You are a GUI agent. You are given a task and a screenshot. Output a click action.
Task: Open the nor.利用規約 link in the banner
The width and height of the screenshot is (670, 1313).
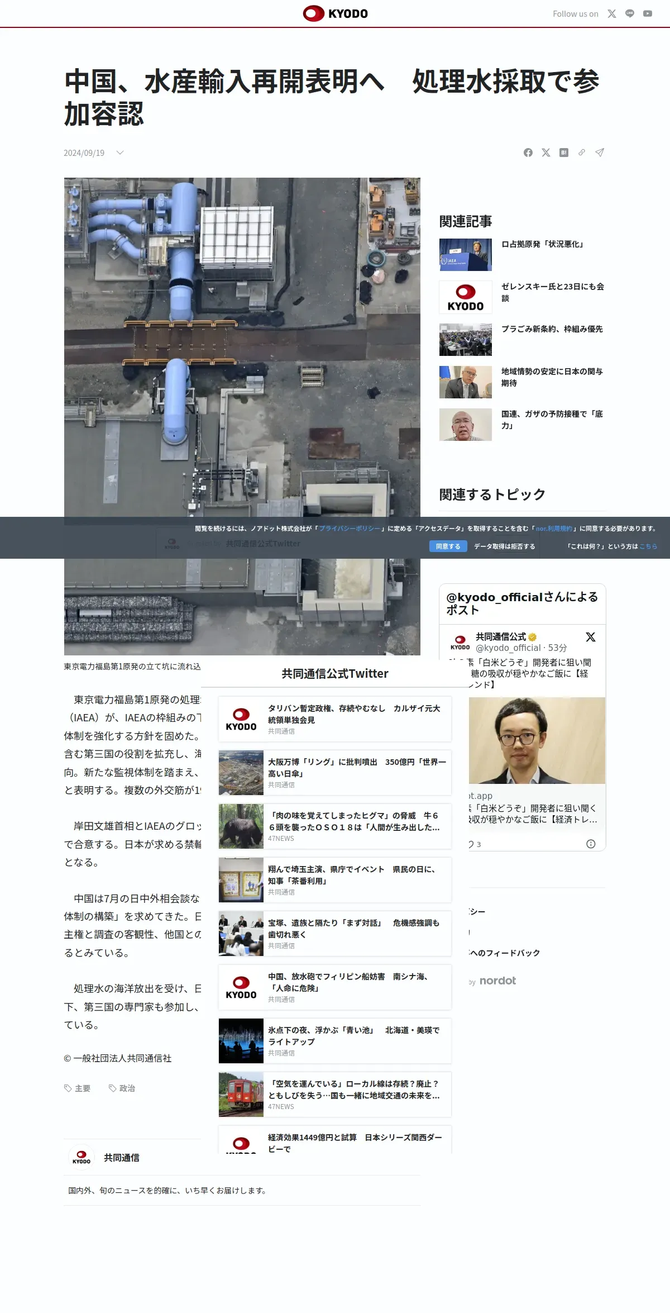(554, 529)
